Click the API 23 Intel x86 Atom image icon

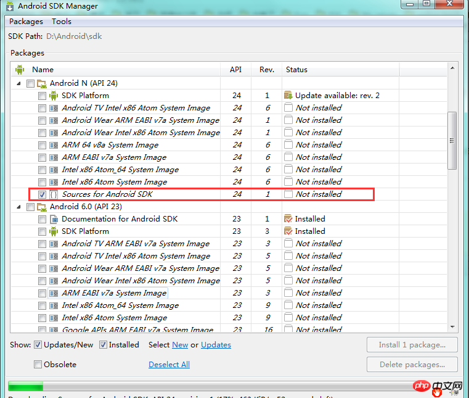(54, 318)
